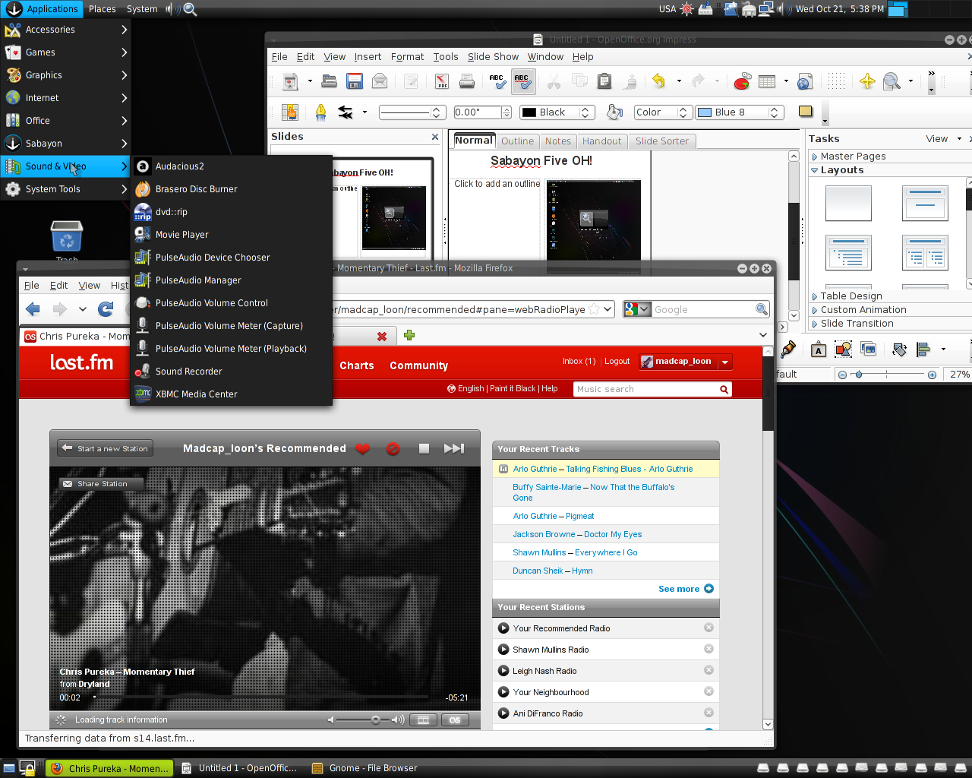
Task: Mute the Last.fm player speaker icon
Action: 331,719
